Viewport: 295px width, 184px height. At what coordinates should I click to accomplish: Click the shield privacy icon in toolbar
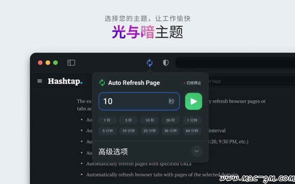165,63
